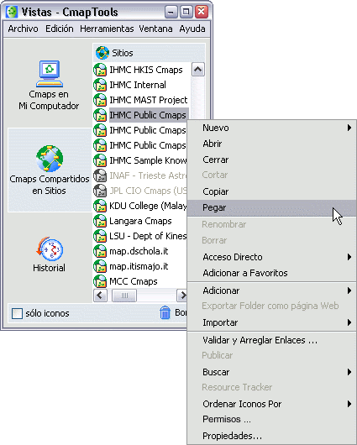Image resolution: width=357 pixels, height=445 pixels.
Task: Click the IHMC MAST Project site icon
Action: click(x=100, y=100)
